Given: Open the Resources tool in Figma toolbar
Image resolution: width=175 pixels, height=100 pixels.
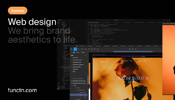Looking at the screenshot, I should click(92, 49).
